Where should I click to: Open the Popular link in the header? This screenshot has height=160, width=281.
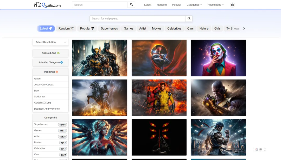pyautogui.click(x=177, y=5)
